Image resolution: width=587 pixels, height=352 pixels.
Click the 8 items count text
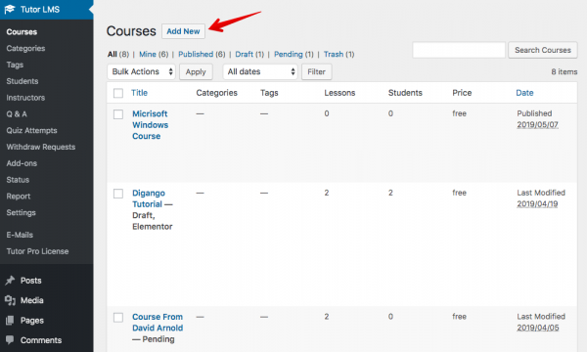coord(564,71)
